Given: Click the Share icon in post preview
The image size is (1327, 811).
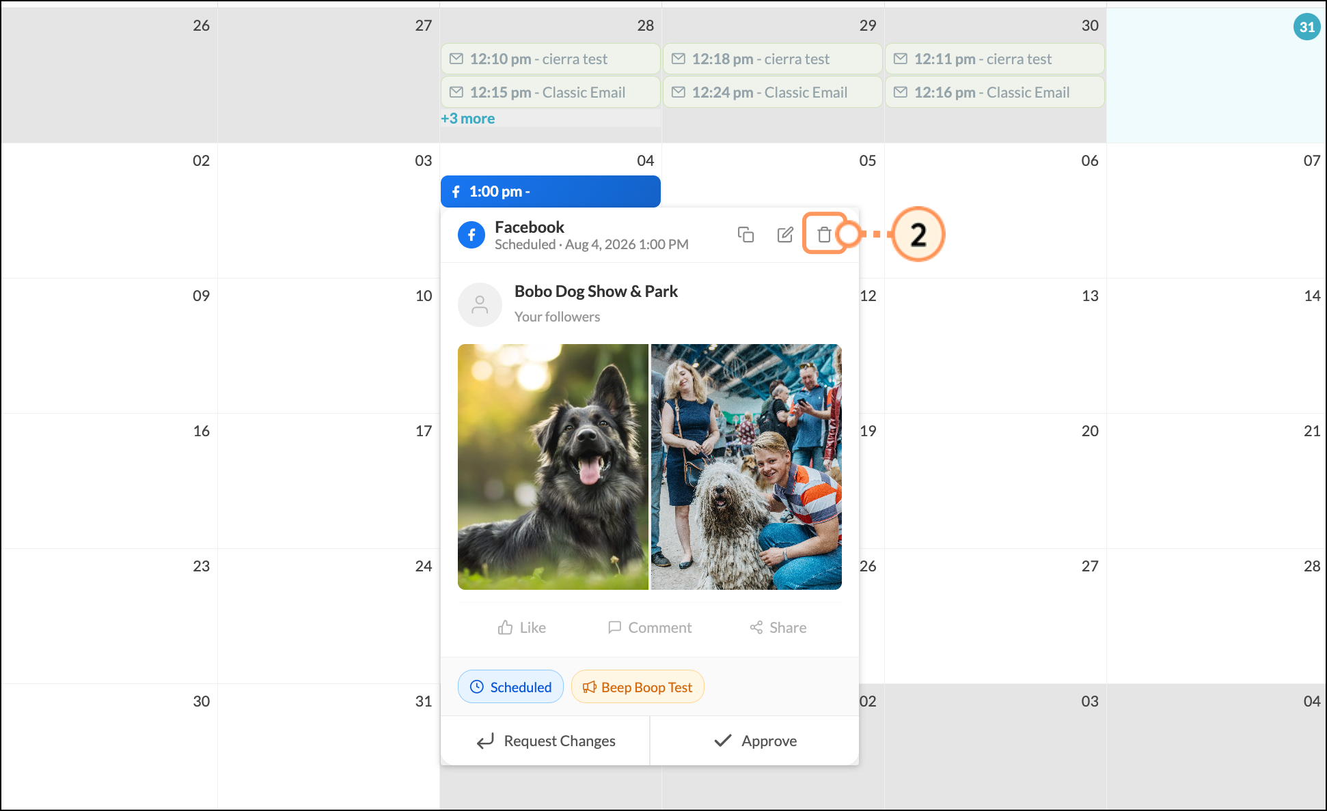Looking at the screenshot, I should 756,627.
